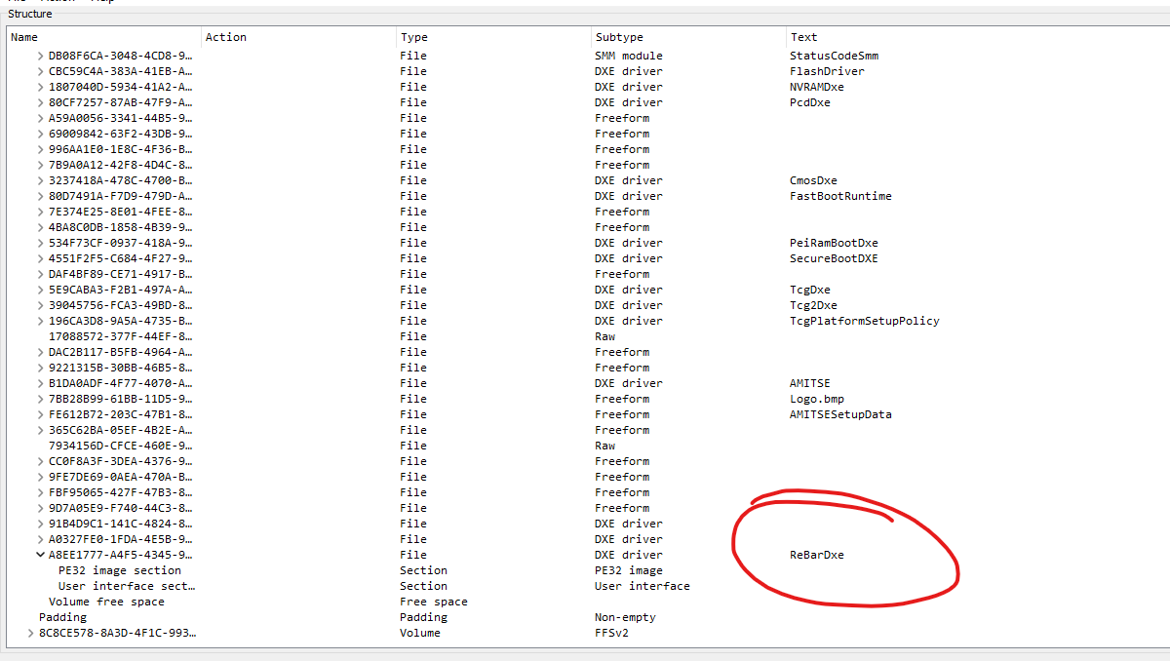Image resolution: width=1170 pixels, height=661 pixels.
Task: Click the Action column header
Action: (299, 37)
